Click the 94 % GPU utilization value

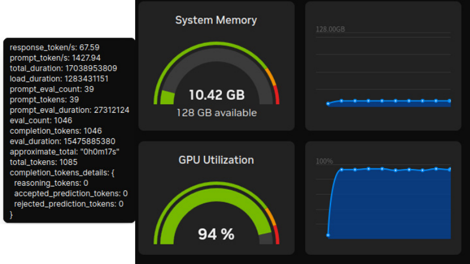coord(216,233)
